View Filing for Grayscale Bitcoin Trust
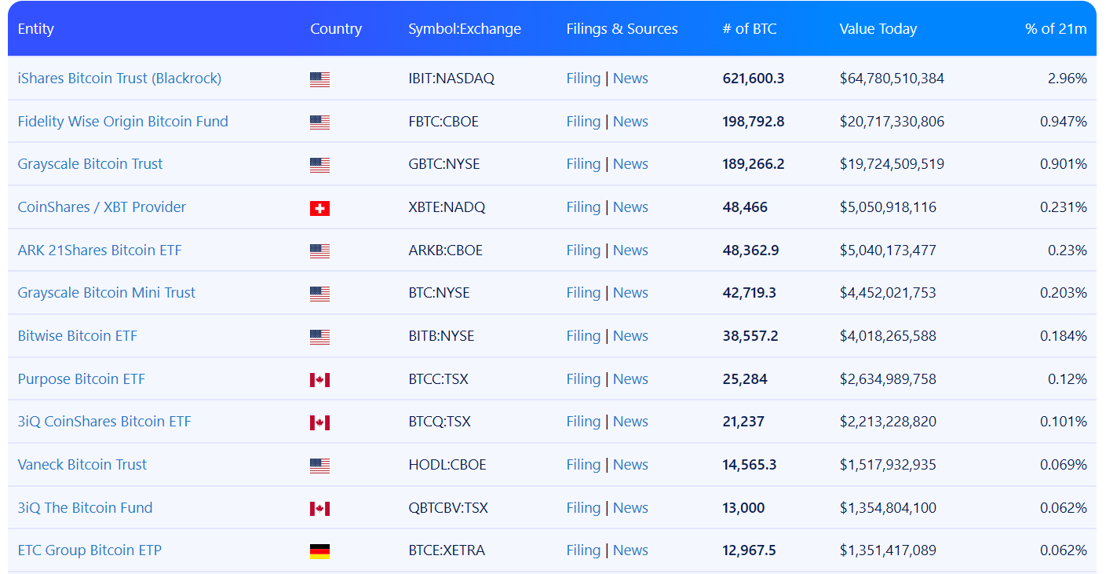The image size is (1106, 574). pyautogui.click(x=583, y=164)
